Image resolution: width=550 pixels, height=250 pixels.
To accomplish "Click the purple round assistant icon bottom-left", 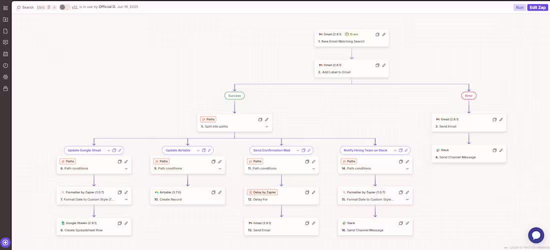I will pos(5,242).
